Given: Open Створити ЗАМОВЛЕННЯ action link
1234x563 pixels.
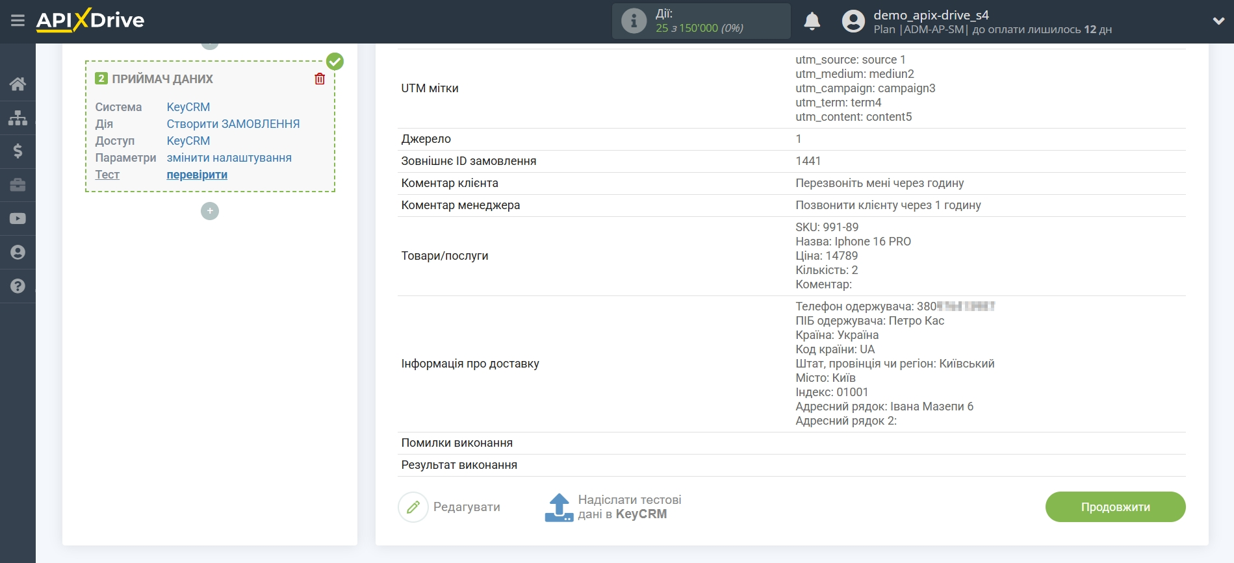Looking at the screenshot, I should [x=233, y=124].
